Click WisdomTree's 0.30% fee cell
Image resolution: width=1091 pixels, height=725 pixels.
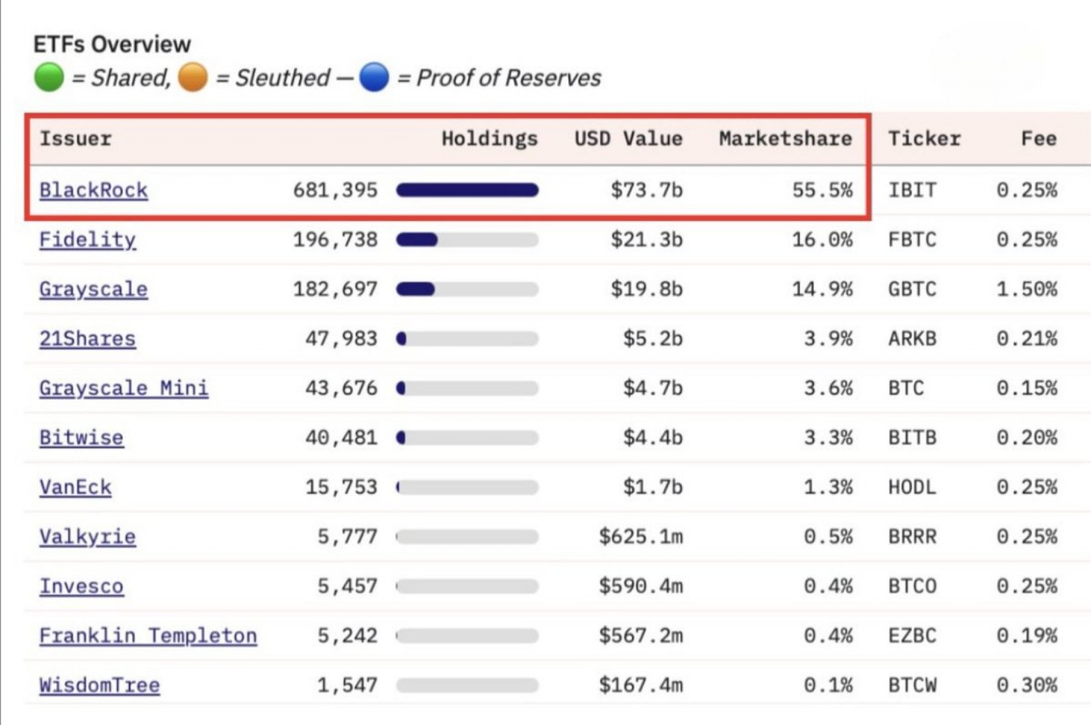pyautogui.click(x=1027, y=685)
